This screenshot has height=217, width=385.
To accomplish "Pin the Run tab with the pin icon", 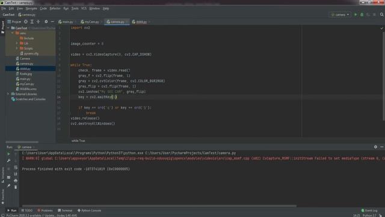I will pyautogui.click(x=8, y=186).
